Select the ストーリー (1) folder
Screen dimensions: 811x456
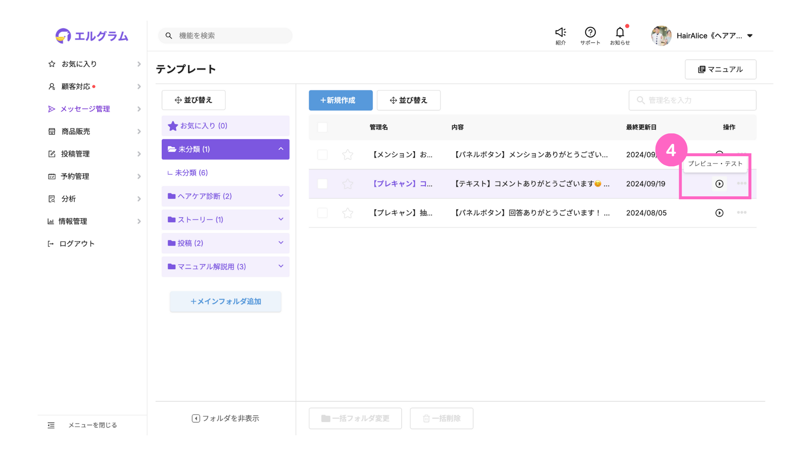click(226, 220)
